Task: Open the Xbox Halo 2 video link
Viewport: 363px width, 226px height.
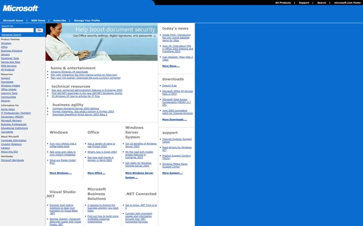Action: click(x=177, y=58)
